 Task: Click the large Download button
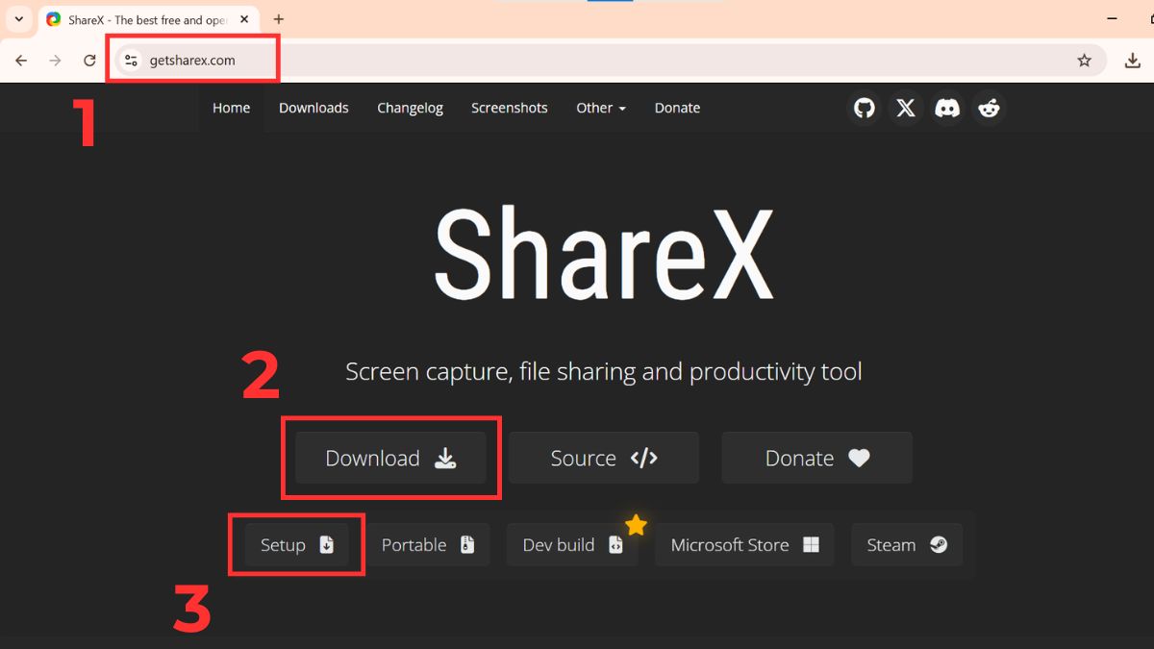[x=390, y=458]
